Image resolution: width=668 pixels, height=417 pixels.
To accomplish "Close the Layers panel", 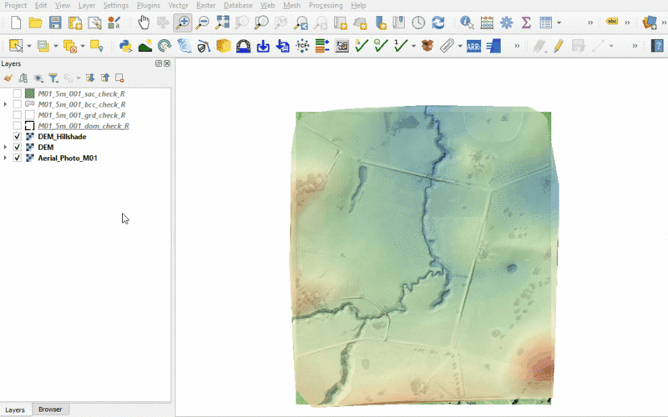I will pos(167,63).
